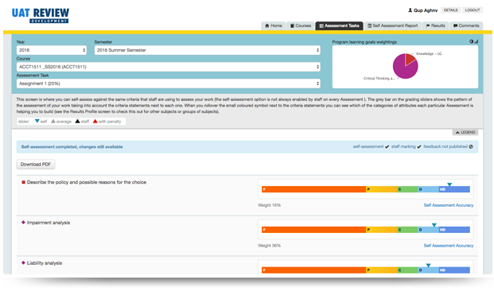Go to the Home tab
The image size is (494, 303).
click(x=274, y=25)
